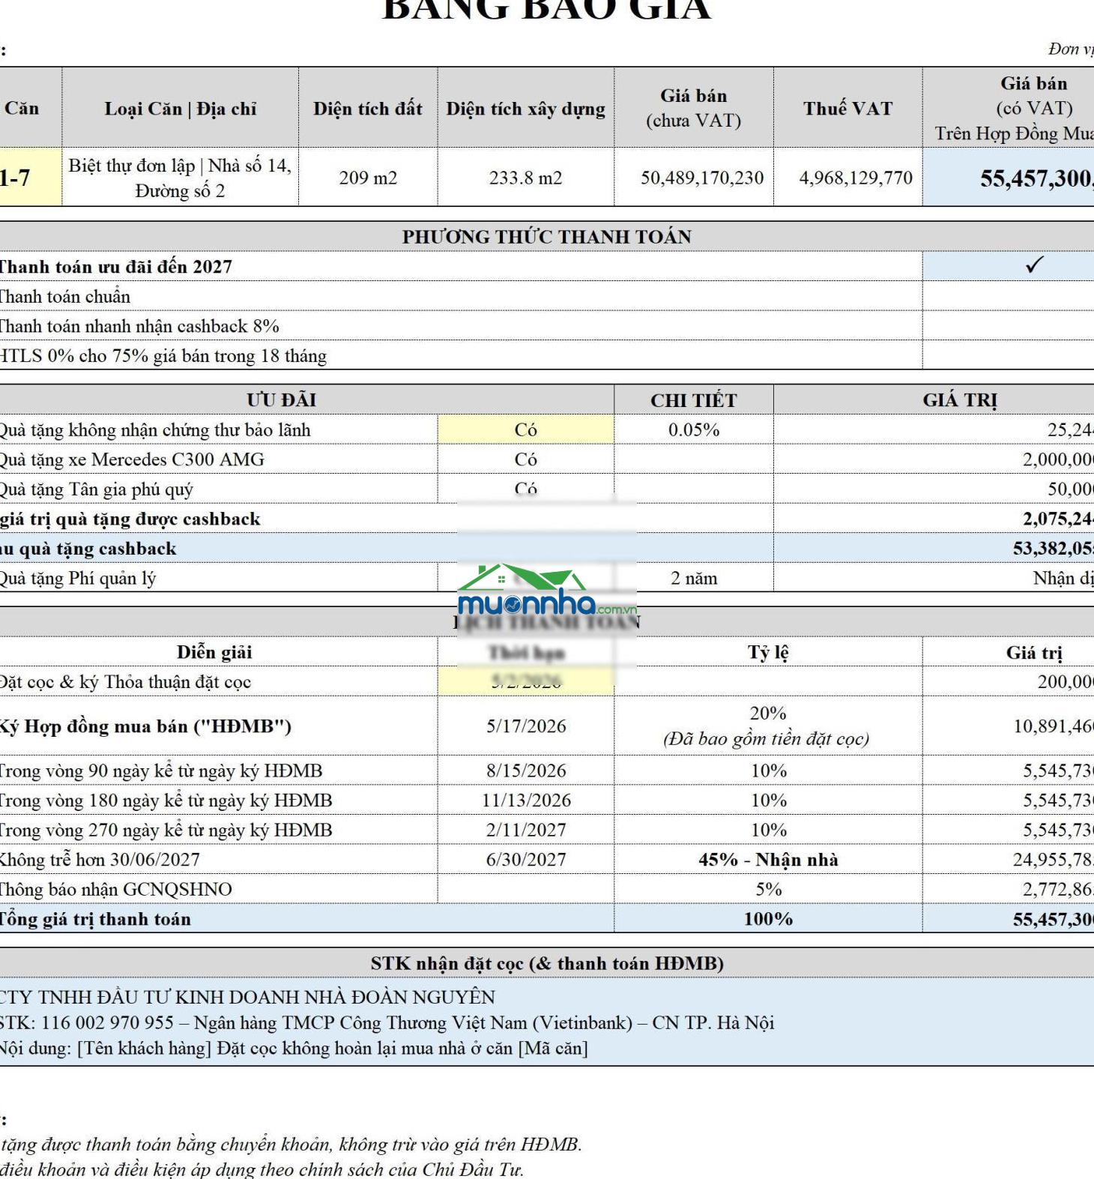Select the 'Thanh toán chuẩn' row label
The height and width of the screenshot is (1179, 1094).
64,297
